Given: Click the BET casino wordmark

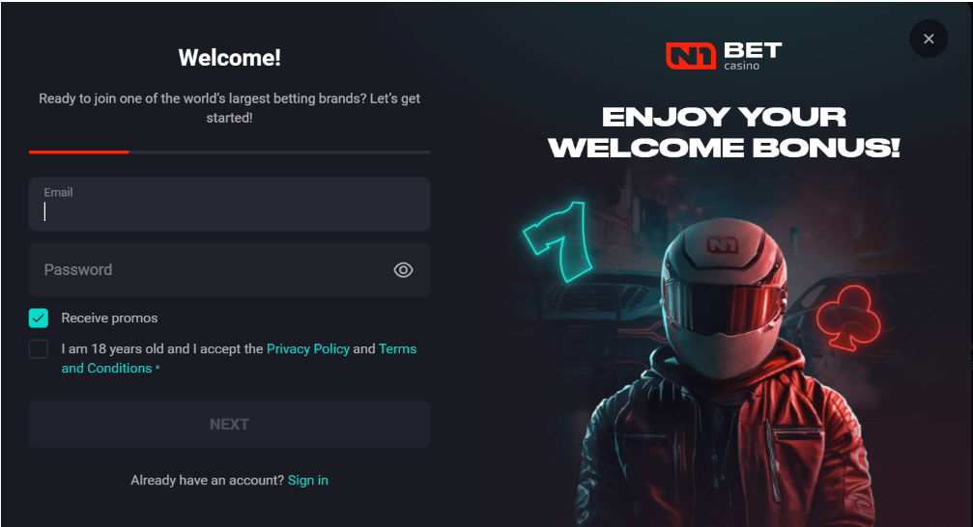Looking at the screenshot, I should point(752,56).
